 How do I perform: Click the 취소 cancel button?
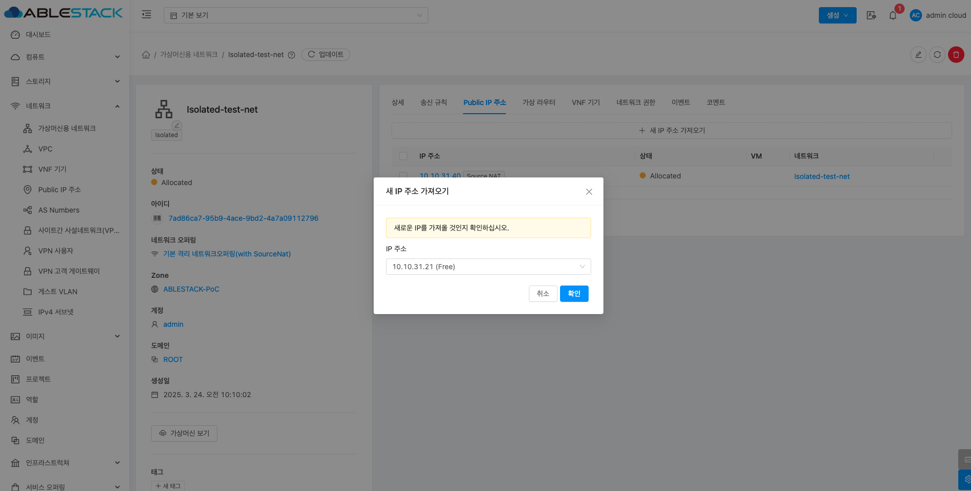coord(543,294)
